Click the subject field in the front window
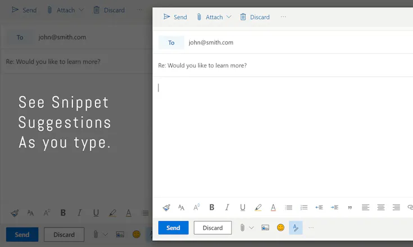The image size is (413, 247). [283, 65]
